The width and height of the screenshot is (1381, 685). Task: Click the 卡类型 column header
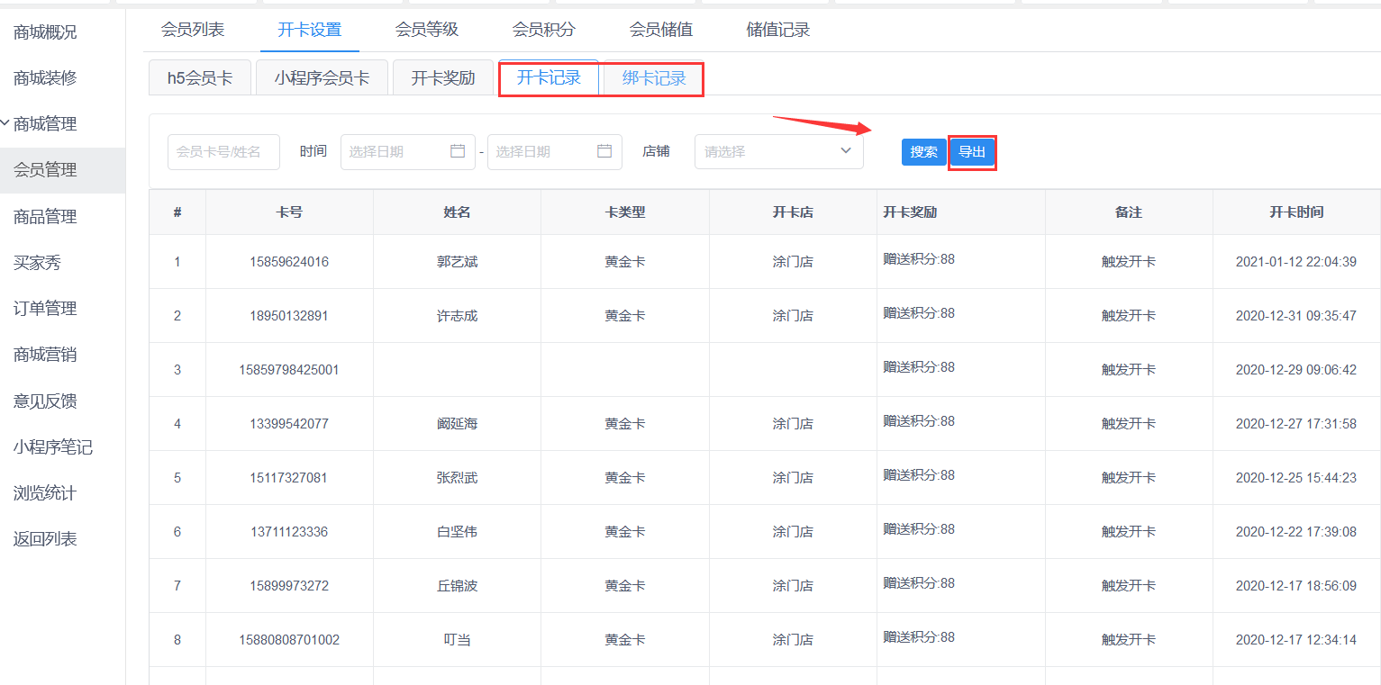[x=624, y=212]
